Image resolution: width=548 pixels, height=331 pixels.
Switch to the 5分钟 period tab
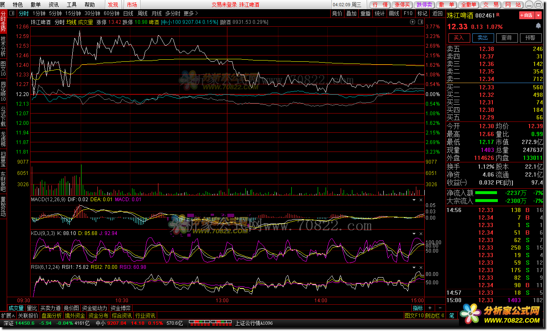pyautogui.click(x=55, y=13)
